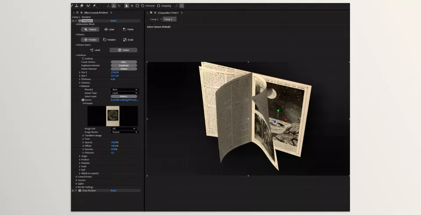Click the Size Y value field
The height and width of the screenshot is (215, 421).
coord(115,76)
